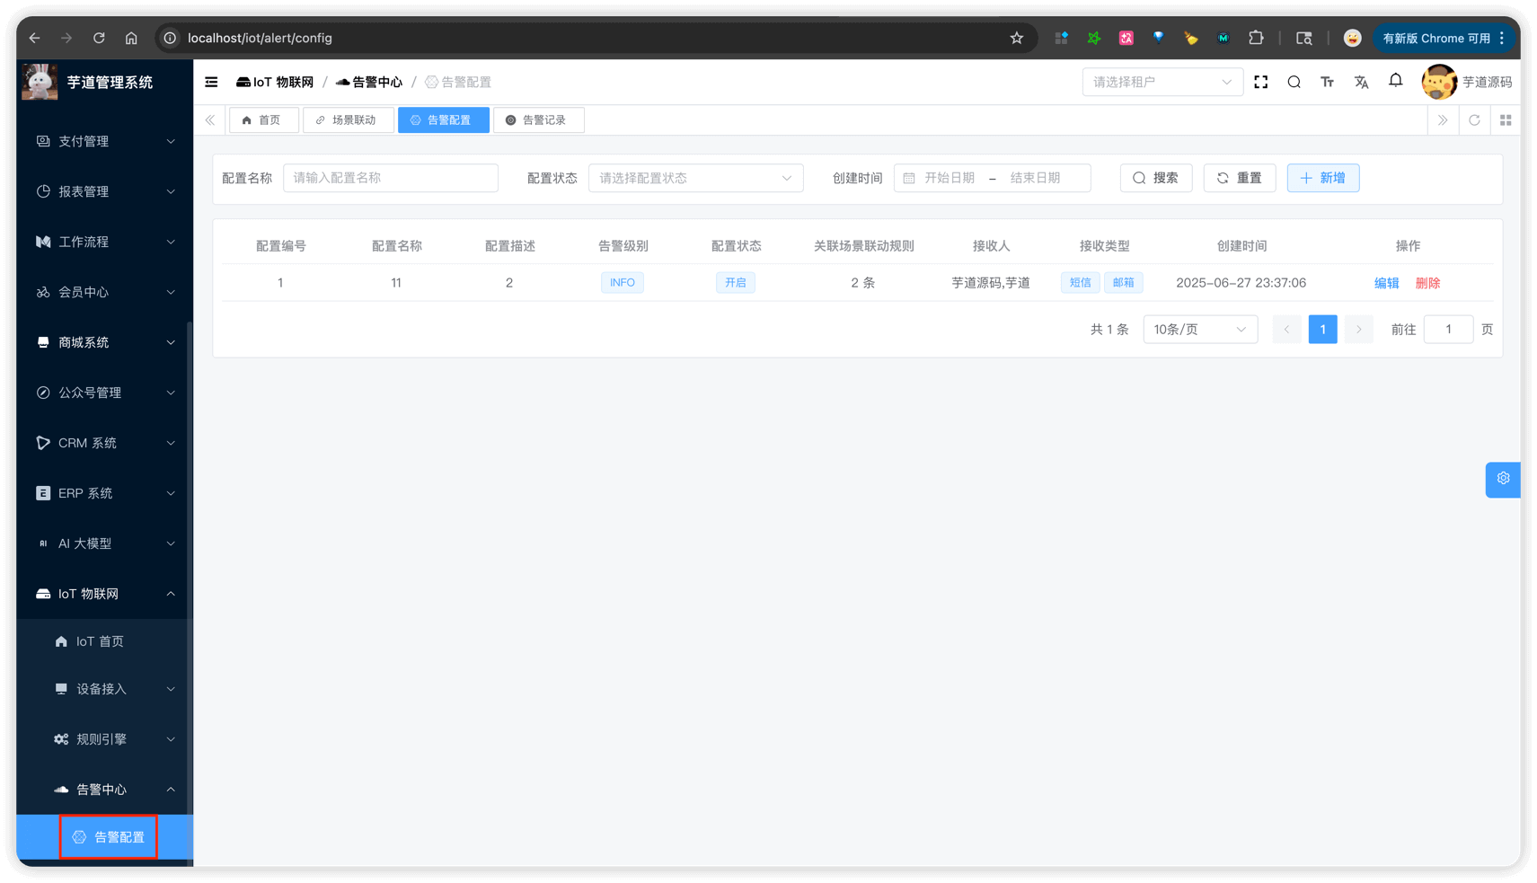
Task: Switch to the 告警记录 tab
Action: pos(539,119)
